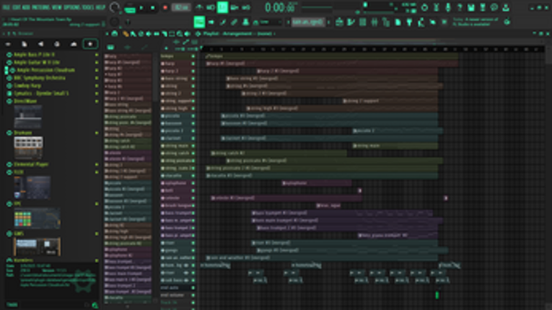Toggle the highlighted typing keyboard to piano
552x310 pixels.
click(199, 22)
